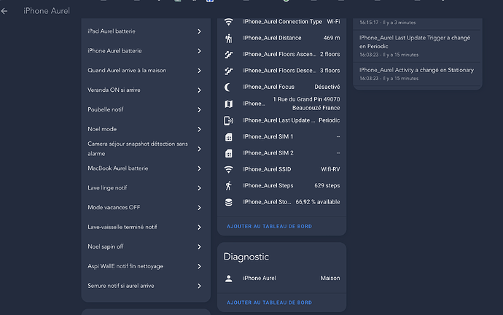The height and width of the screenshot is (315, 503).
Task: Click the 629 steps value
Action: 327,186
